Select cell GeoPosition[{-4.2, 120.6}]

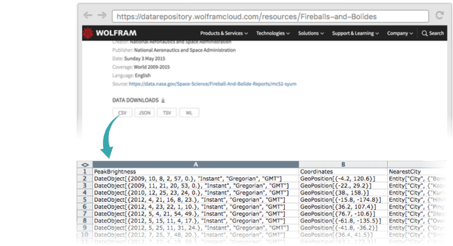click(x=343, y=179)
